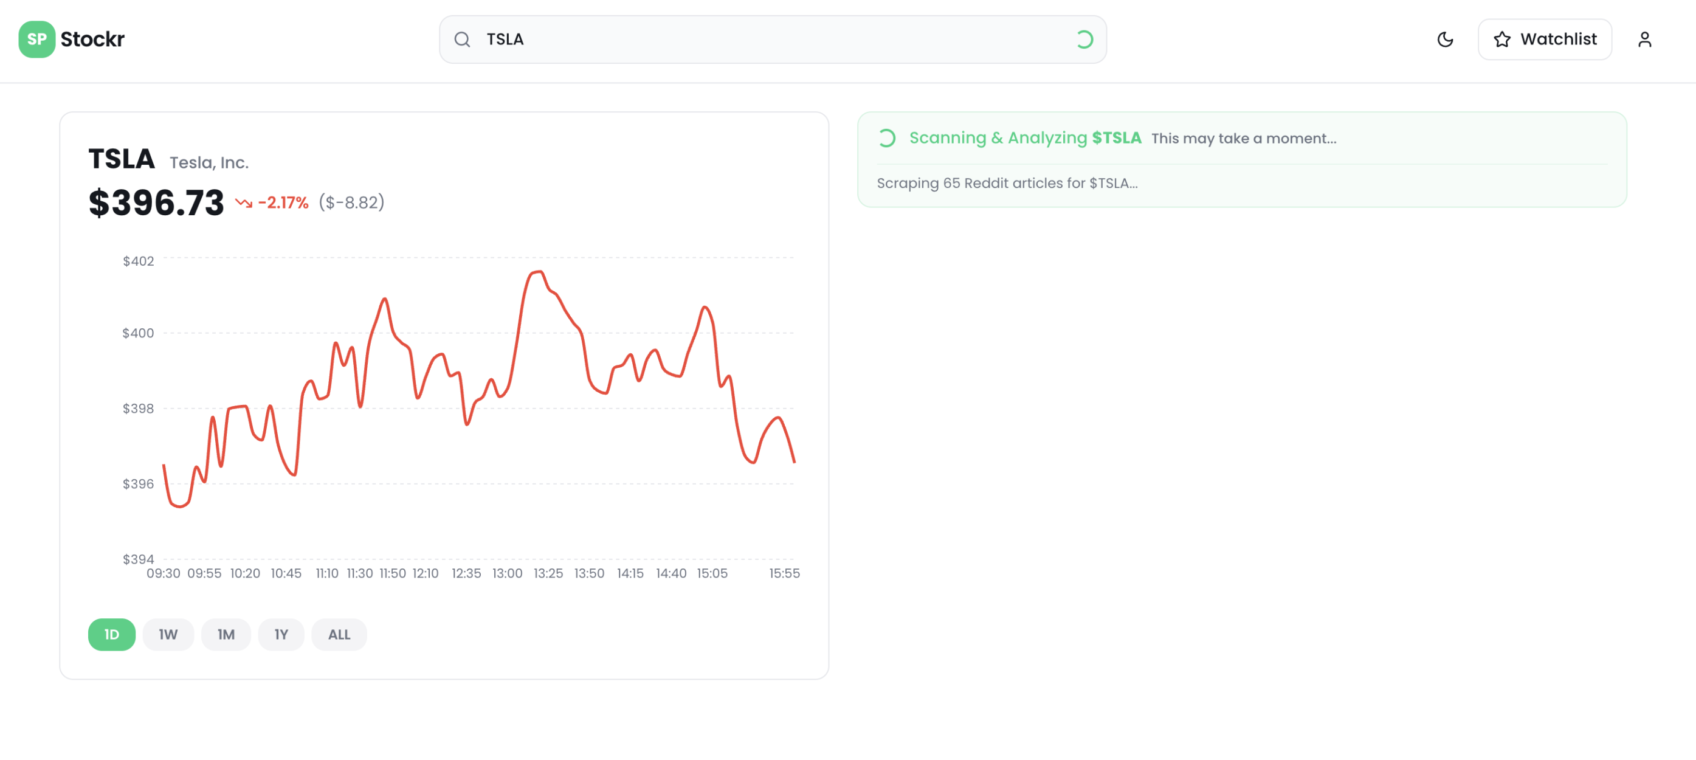Click the green SP Stockr logo icon
1696x760 pixels.
click(x=36, y=40)
